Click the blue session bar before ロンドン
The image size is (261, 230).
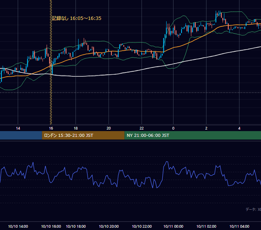coord(21,135)
